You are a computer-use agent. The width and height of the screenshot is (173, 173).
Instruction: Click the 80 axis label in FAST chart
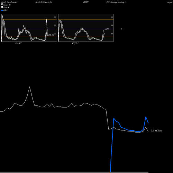point(55,17)
